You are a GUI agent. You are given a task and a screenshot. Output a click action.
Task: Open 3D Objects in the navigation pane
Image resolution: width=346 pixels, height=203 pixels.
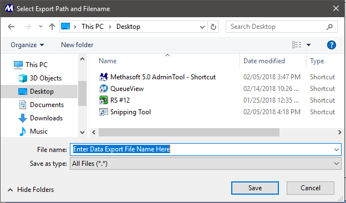(45, 78)
